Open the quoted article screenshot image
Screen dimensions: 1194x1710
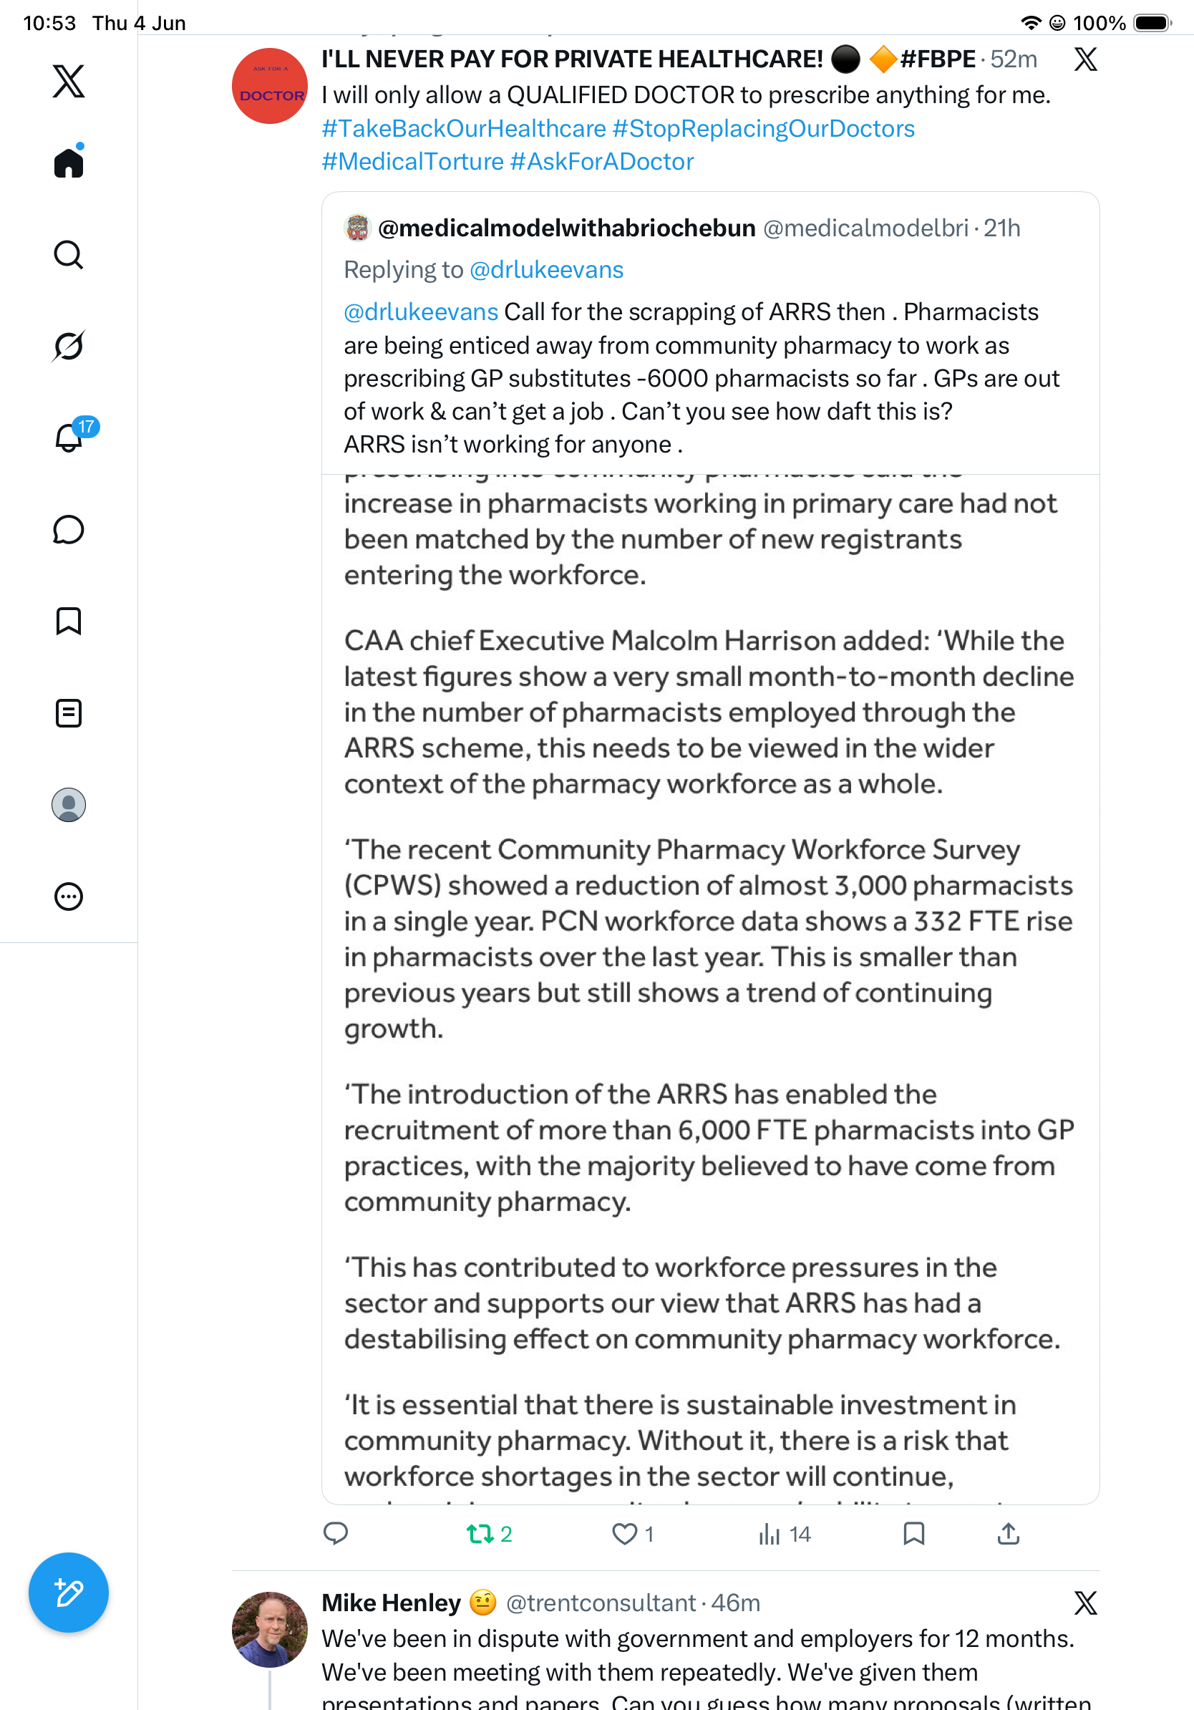click(x=710, y=989)
